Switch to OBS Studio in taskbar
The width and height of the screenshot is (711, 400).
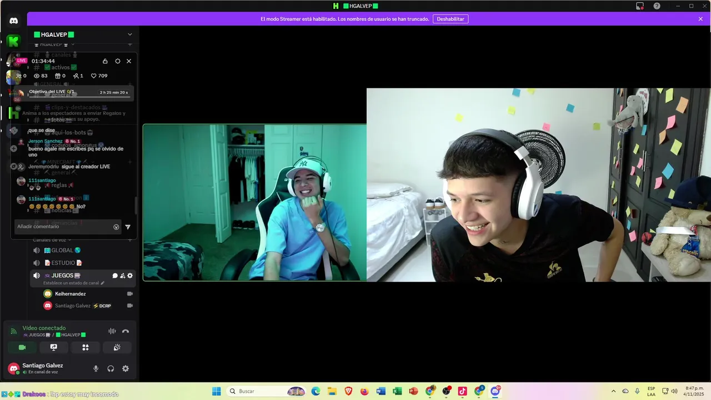[446, 391]
